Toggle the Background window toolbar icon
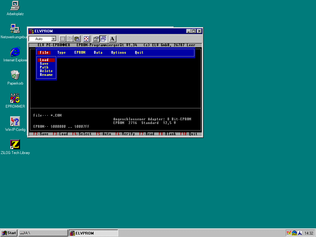Image resolution: width=316 pixels, height=237 pixels. coord(103,39)
